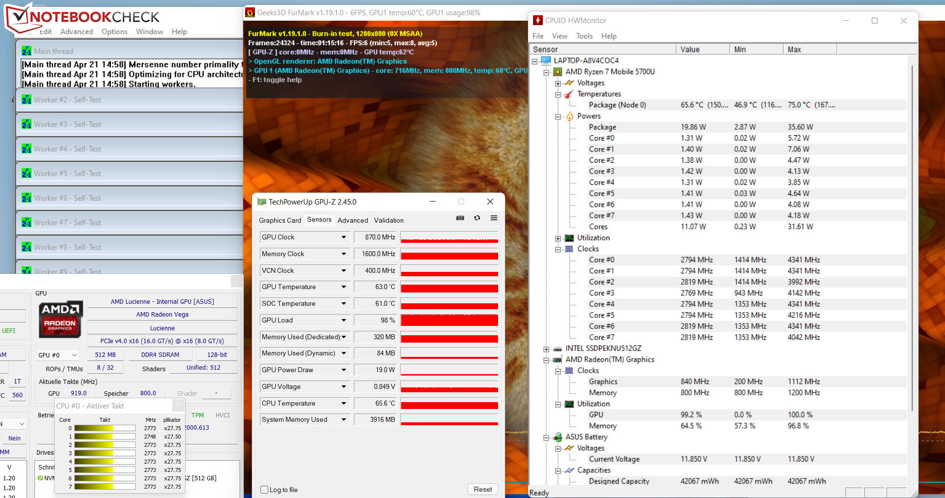Click the Min column header in HWMonitor
Screen dimensions: 945x498
tap(756, 49)
